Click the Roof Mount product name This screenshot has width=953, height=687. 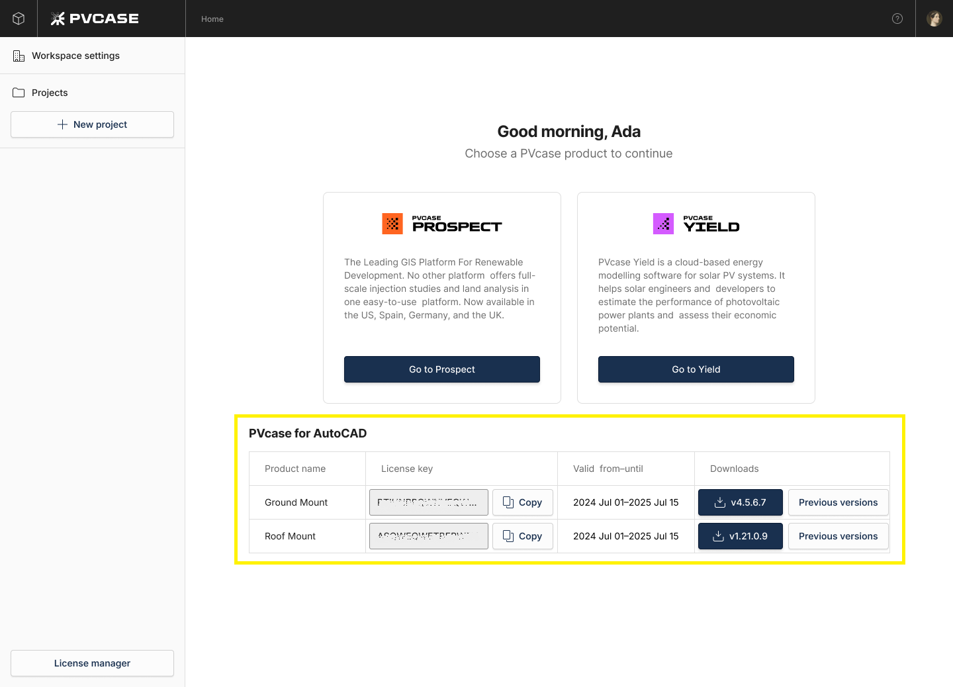point(290,536)
